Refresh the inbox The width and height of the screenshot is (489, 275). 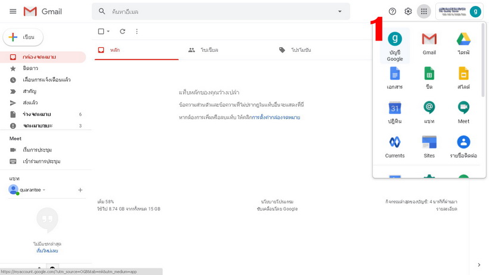pyautogui.click(x=123, y=31)
